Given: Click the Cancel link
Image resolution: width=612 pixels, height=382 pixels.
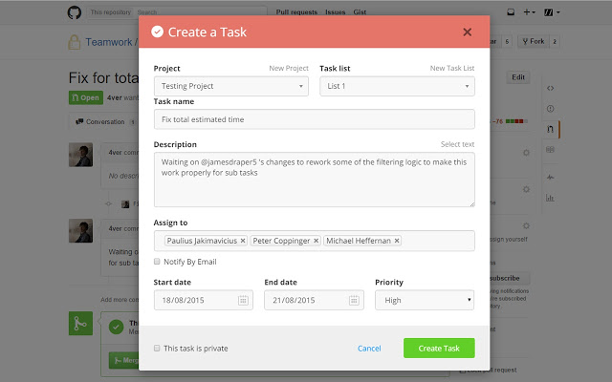Looking at the screenshot, I should [x=369, y=349].
